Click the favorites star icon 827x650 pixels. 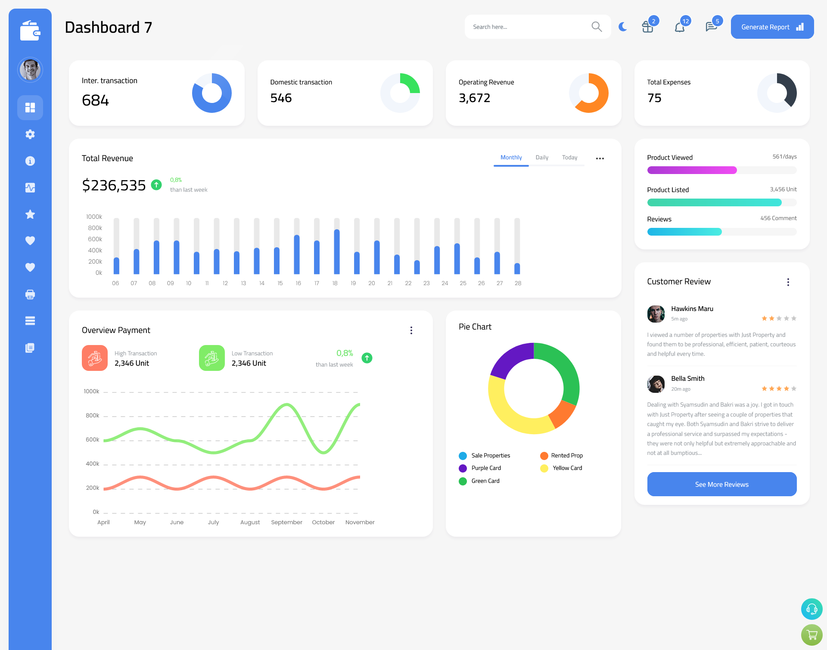30,214
